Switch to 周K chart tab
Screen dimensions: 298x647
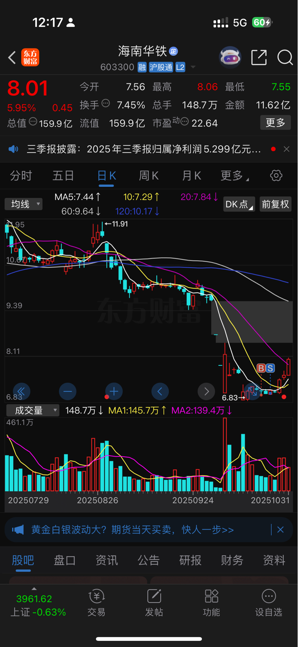[x=149, y=176]
